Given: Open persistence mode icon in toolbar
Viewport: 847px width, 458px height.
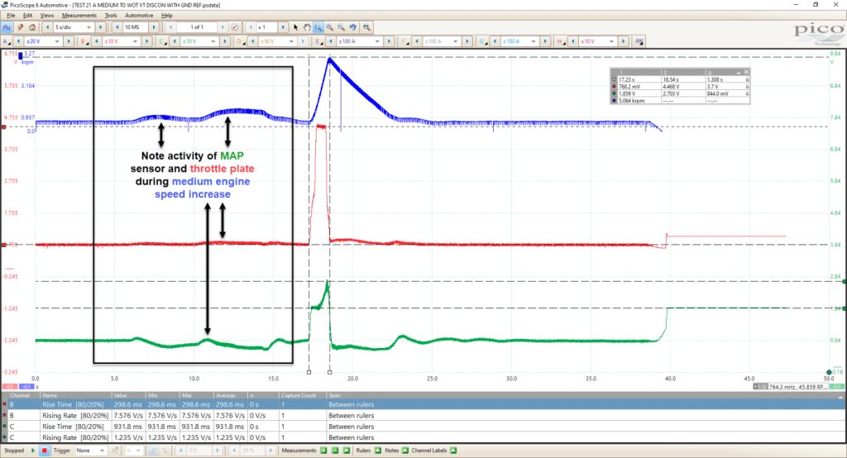Looking at the screenshot, I should coord(21,27).
